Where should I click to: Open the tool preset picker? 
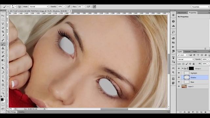[x=6, y=7]
